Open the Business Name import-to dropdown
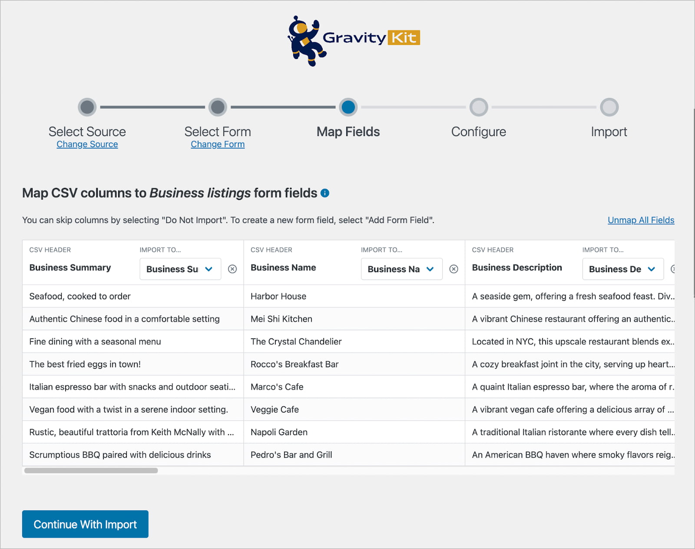 402,269
